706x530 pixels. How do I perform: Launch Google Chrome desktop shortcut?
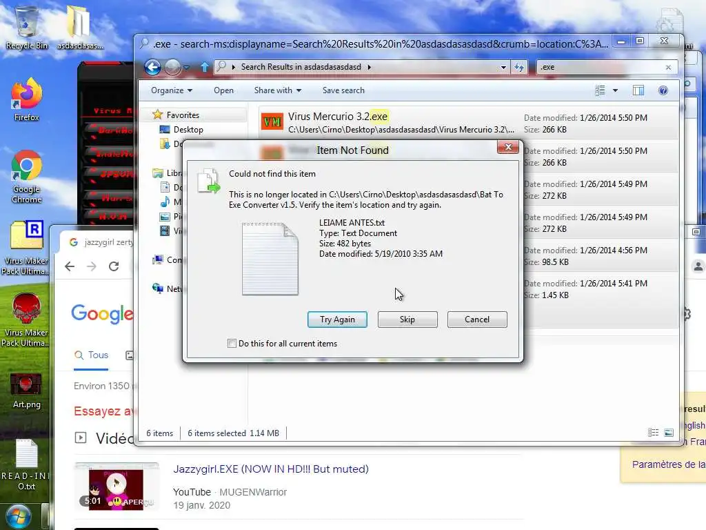point(27,177)
